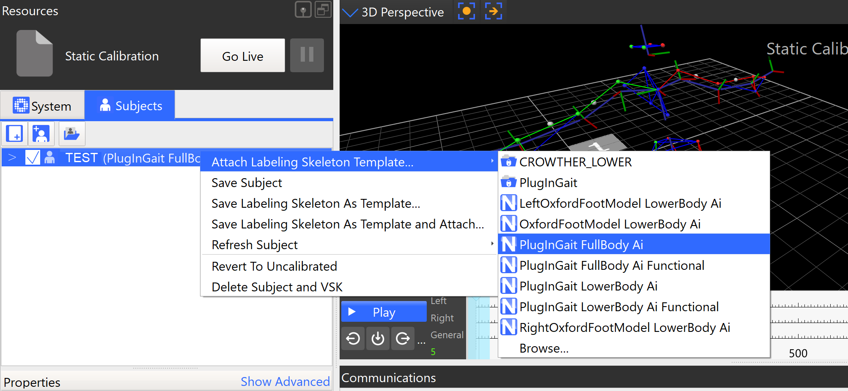
Task: Click the load existing subject folder icon
Action: pos(71,134)
